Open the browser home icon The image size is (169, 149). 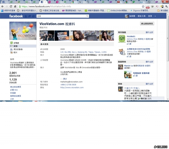click(15, 6)
